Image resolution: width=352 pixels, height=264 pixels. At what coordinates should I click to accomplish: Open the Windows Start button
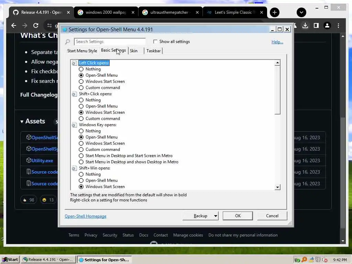tap(10, 260)
